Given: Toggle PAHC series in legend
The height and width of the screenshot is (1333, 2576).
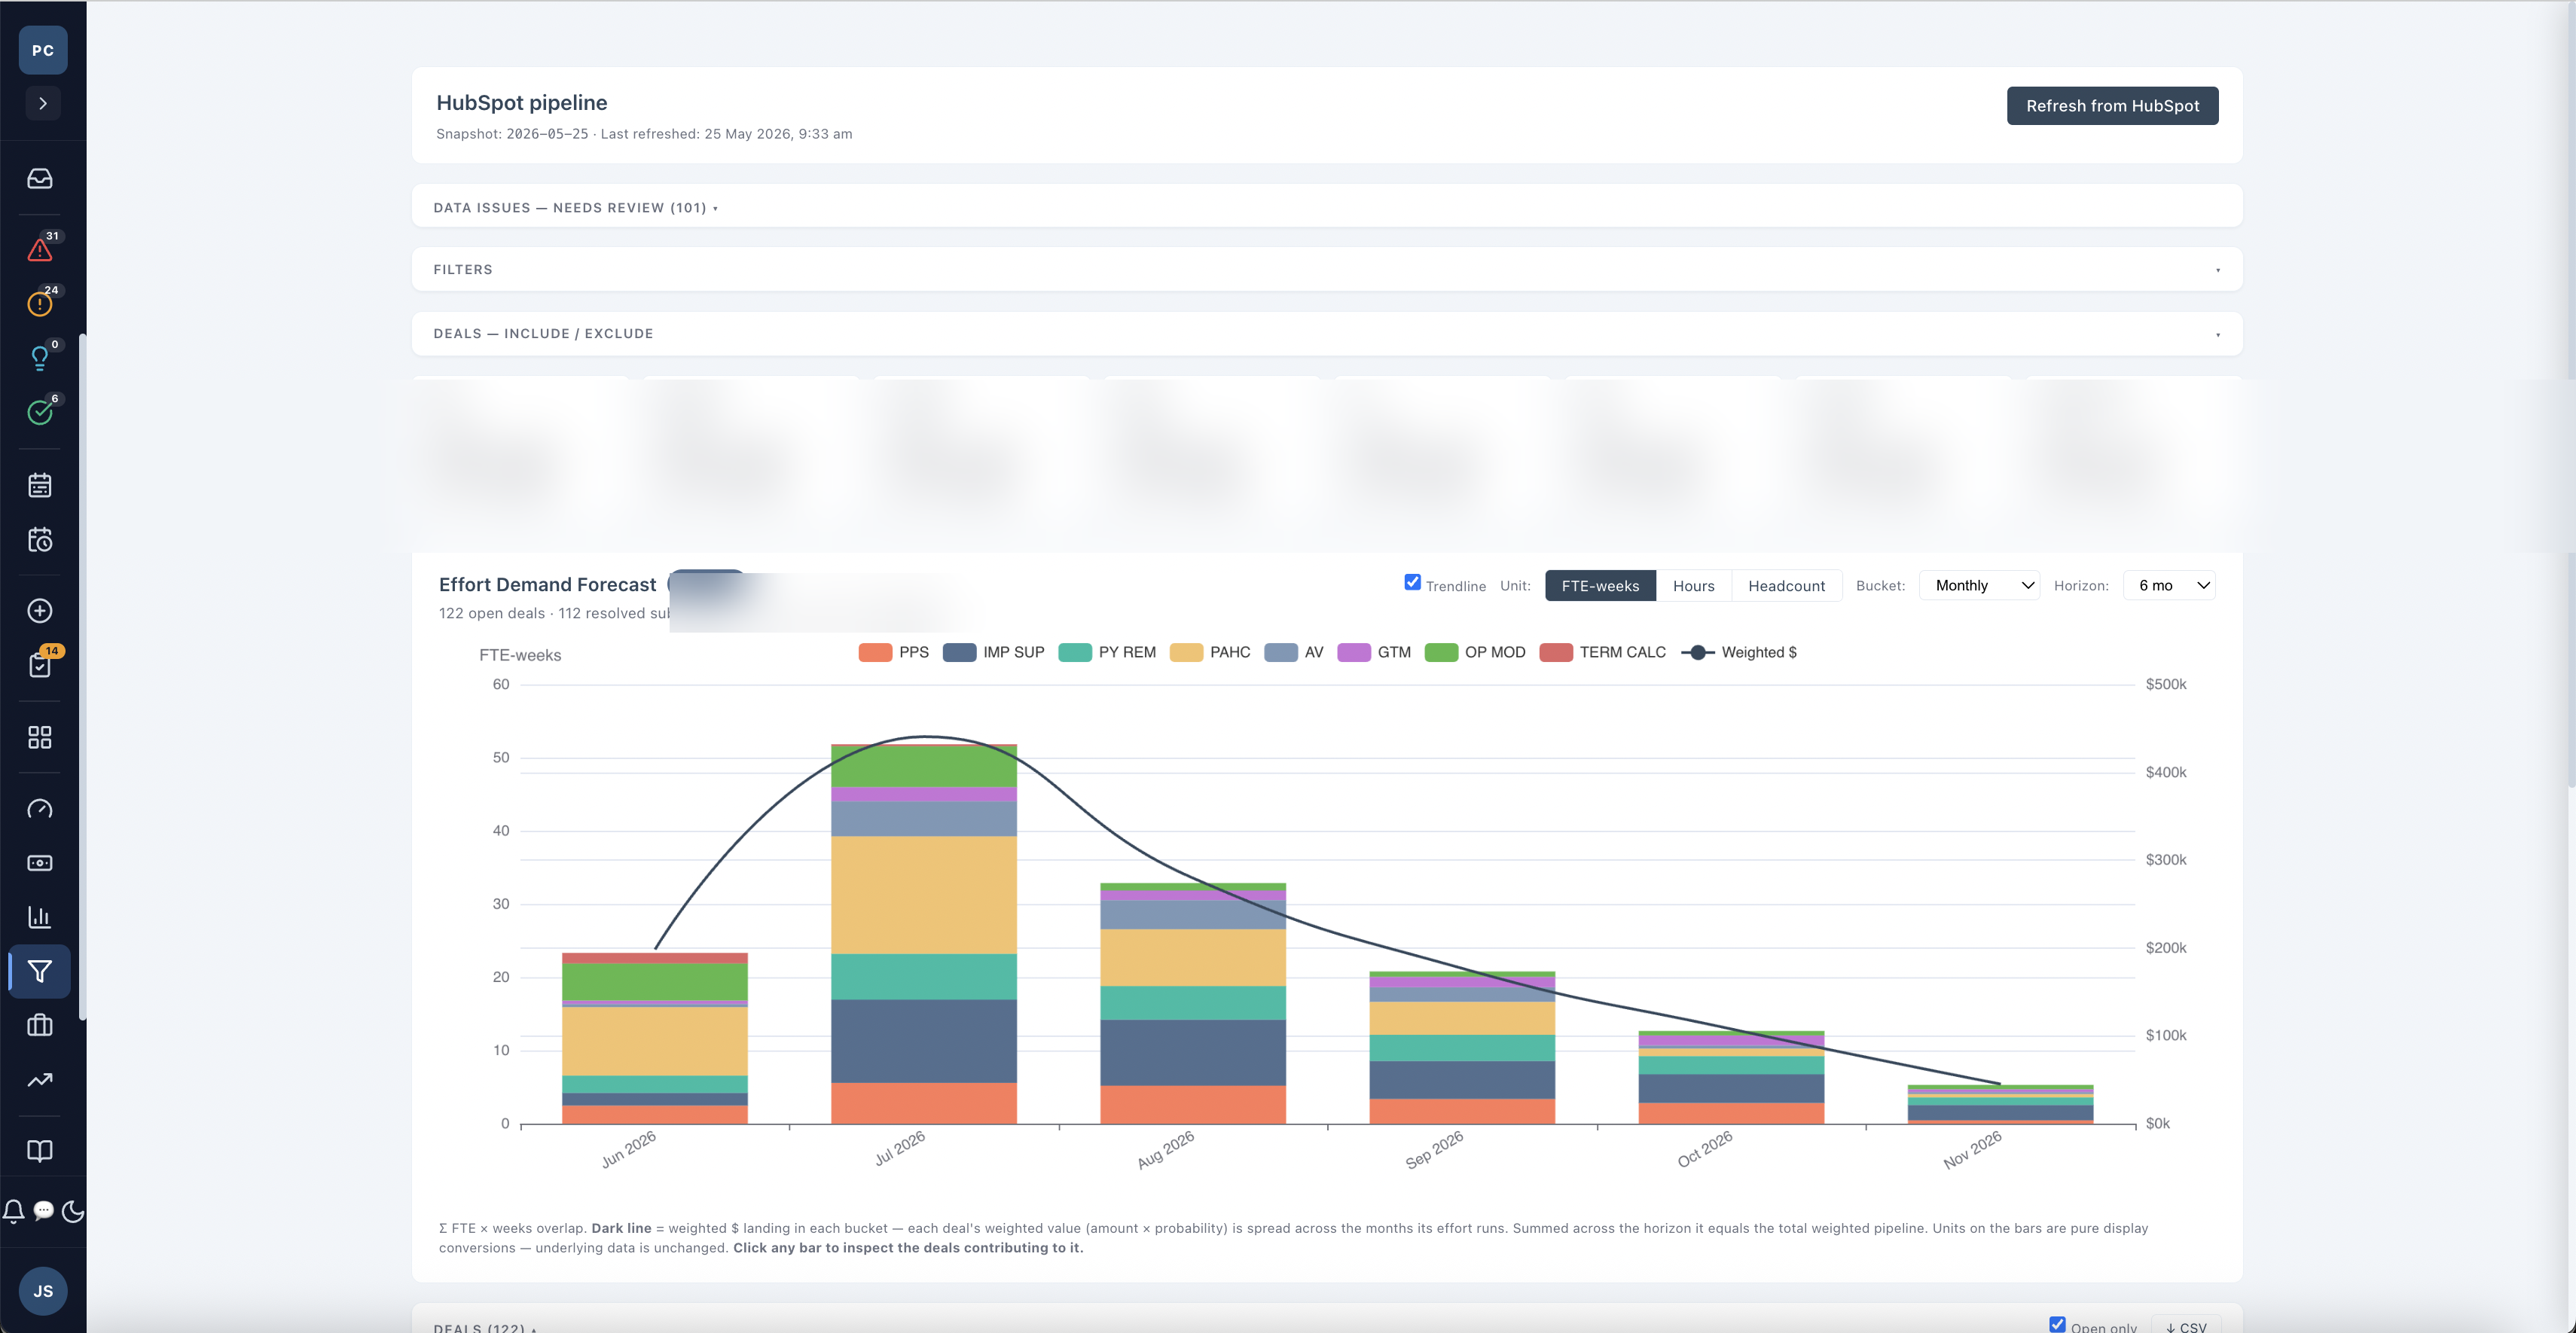Looking at the screenshot, I should point(1210,652).
